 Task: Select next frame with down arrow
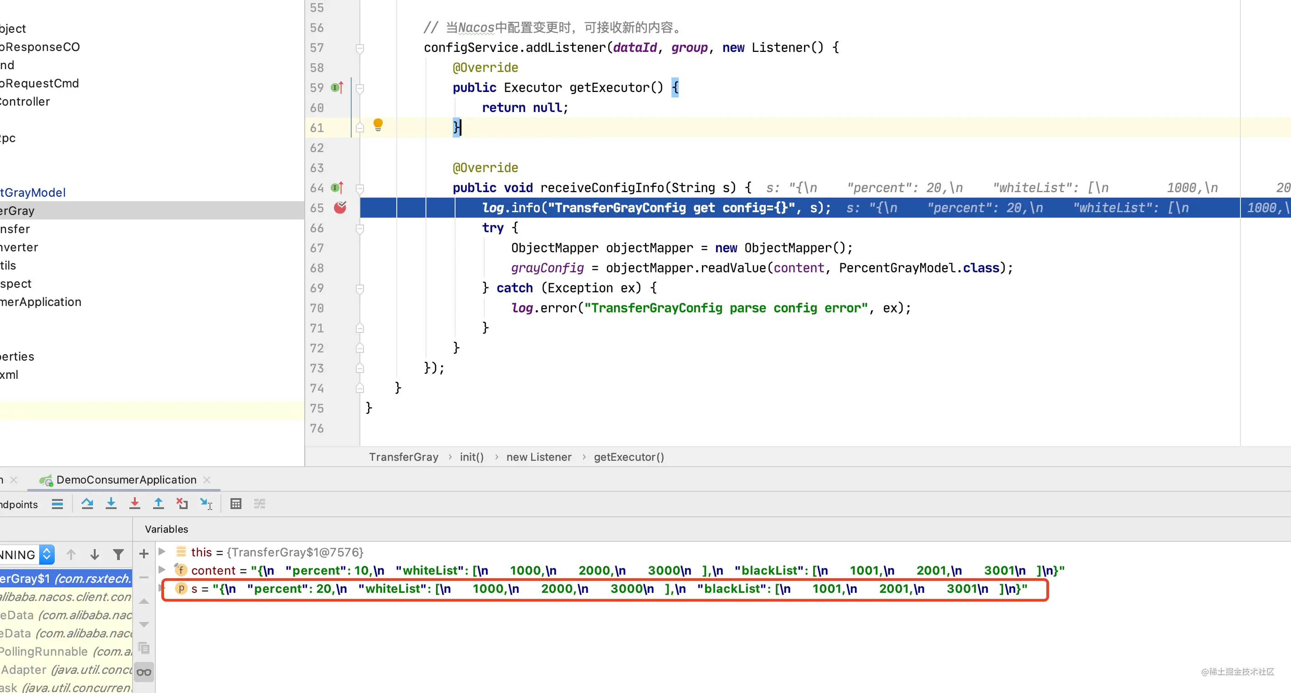95,554
